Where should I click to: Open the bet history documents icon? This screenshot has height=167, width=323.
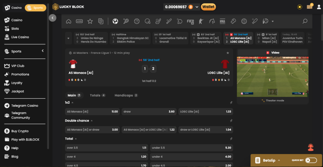101,21
